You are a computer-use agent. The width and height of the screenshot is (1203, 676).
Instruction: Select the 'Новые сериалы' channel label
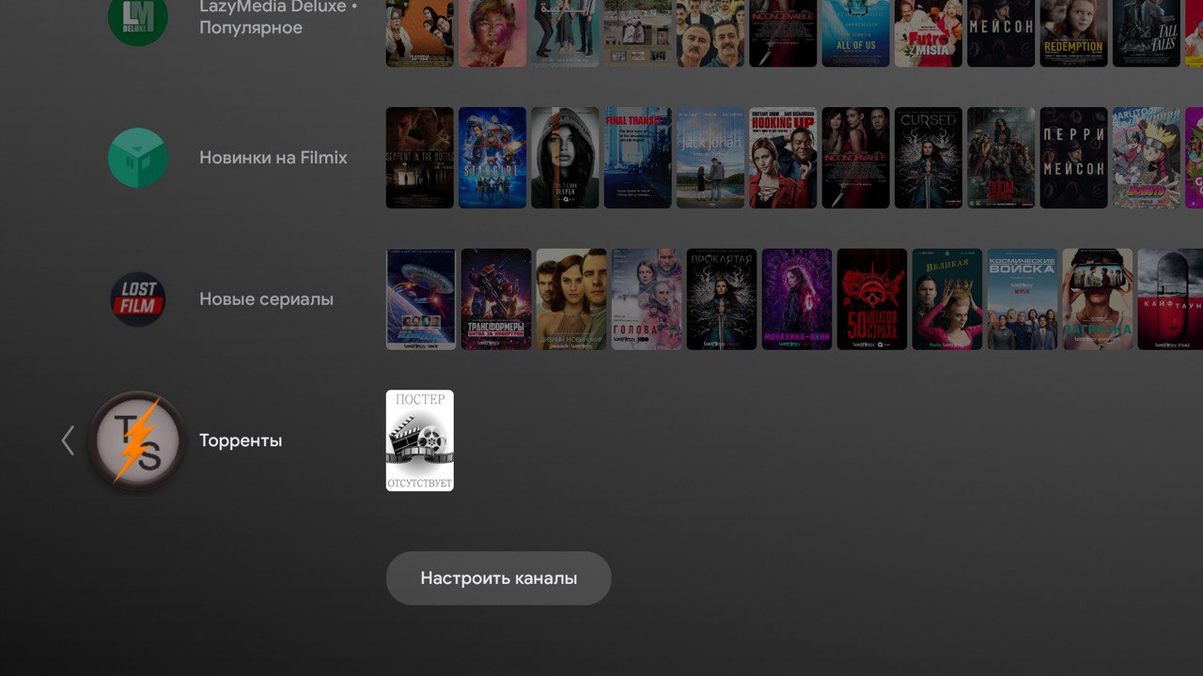point(266,300)
